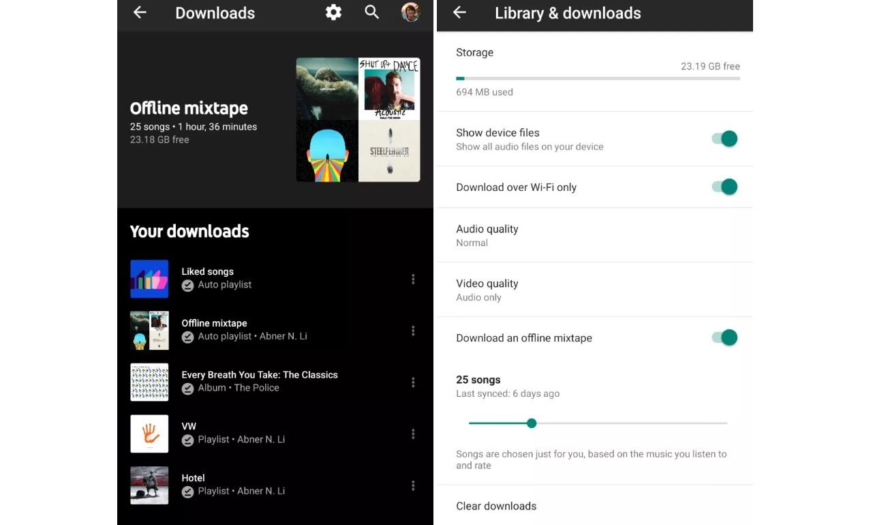The width and height of the screenshot is (873, 525).
Task: Tap the search magnifier icon
Action: (x=371, y=12)
